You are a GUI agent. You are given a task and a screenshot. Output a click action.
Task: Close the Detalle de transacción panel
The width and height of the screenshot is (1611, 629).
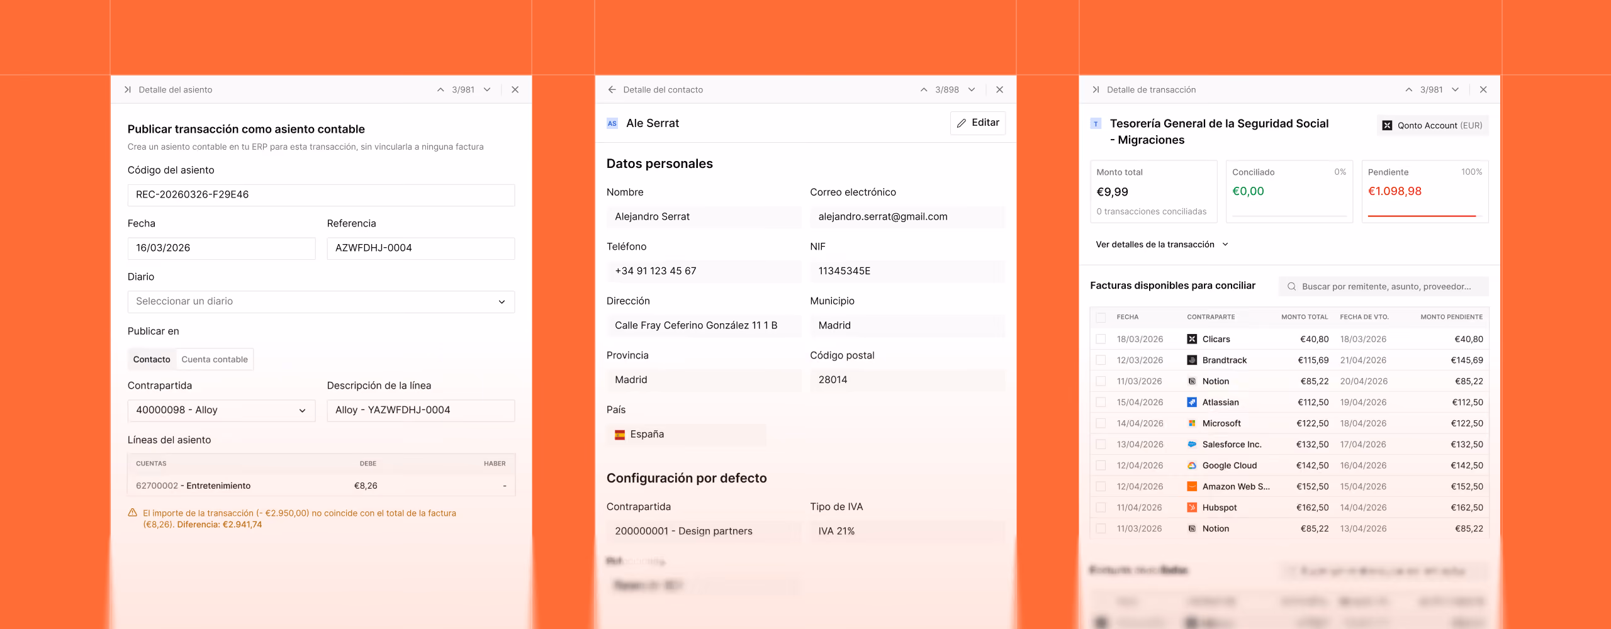1484,90
